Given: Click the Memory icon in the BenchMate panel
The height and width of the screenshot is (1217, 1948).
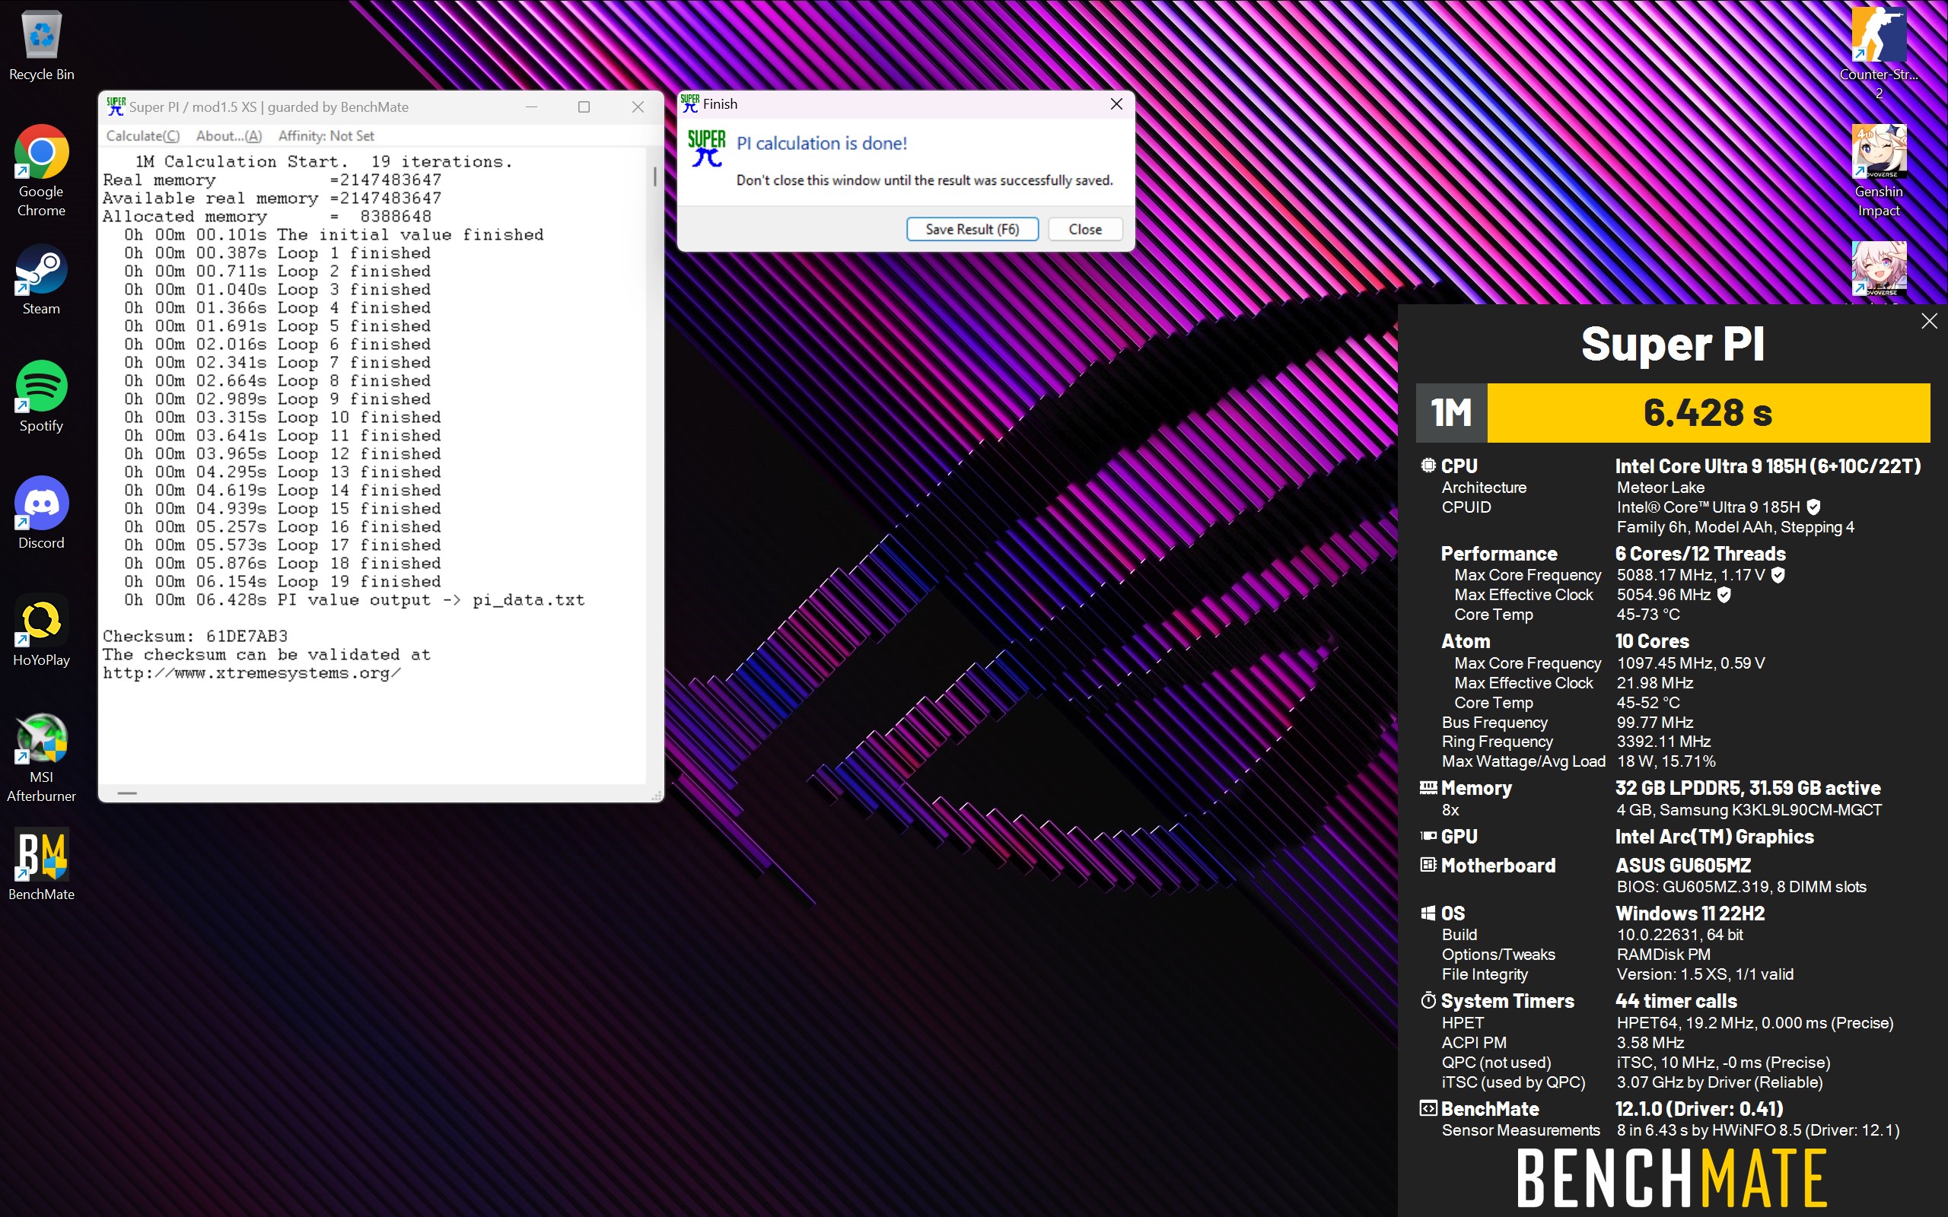Looking at the screenshot, I should pos(1428,787).
